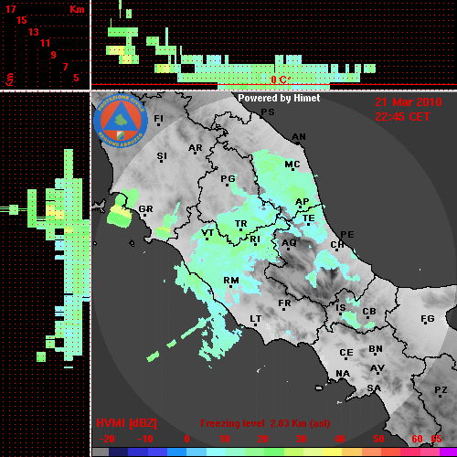Viewport: 457px width, 457px height.
Task: Click the '5' km altitude label
Action: [76, 78]
